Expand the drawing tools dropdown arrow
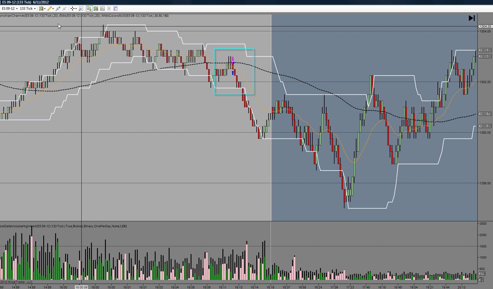This screenshot has height=289, width=493. (x=53, y=9)
